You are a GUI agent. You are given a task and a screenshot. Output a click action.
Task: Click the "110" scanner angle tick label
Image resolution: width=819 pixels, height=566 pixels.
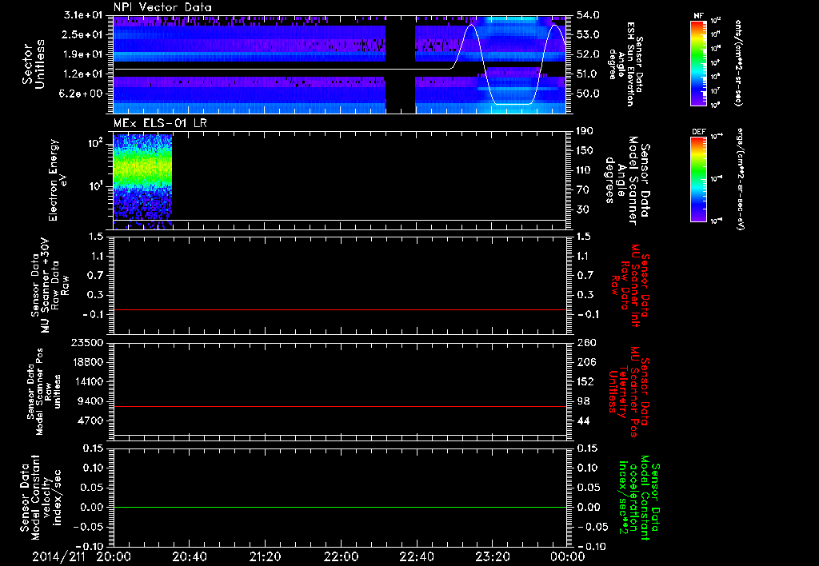coord(585,170)
